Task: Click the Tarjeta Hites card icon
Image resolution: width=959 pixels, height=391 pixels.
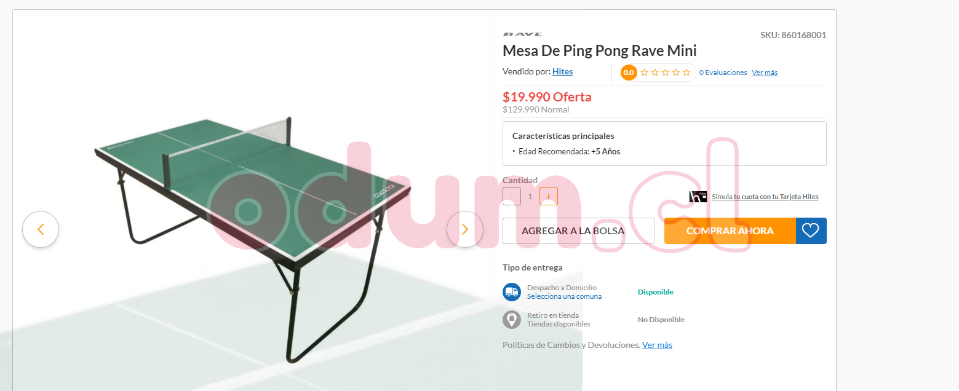Action: pos(698,197)
